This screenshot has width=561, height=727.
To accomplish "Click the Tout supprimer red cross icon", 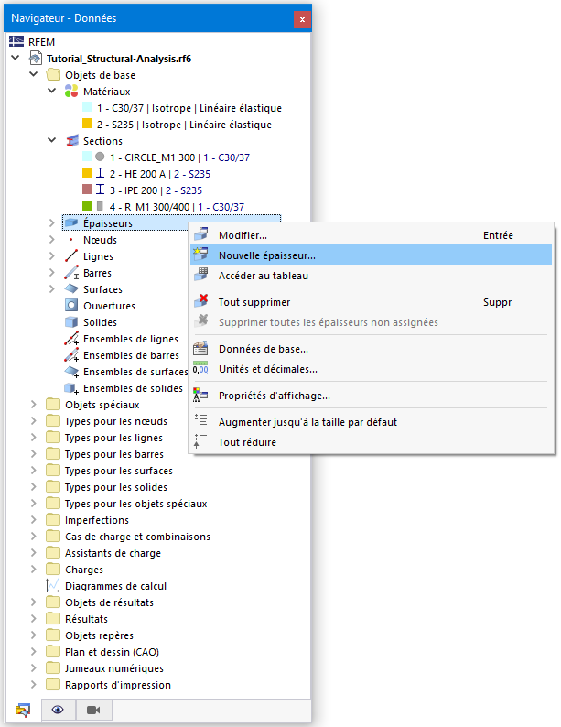I will coord(201,301).
